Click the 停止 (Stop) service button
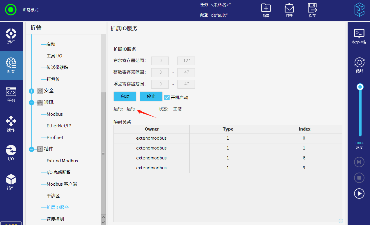This screenshot has width=370, height=225. [151, 96]
